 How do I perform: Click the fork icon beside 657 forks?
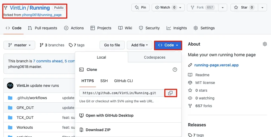click(x=190, y=106)
